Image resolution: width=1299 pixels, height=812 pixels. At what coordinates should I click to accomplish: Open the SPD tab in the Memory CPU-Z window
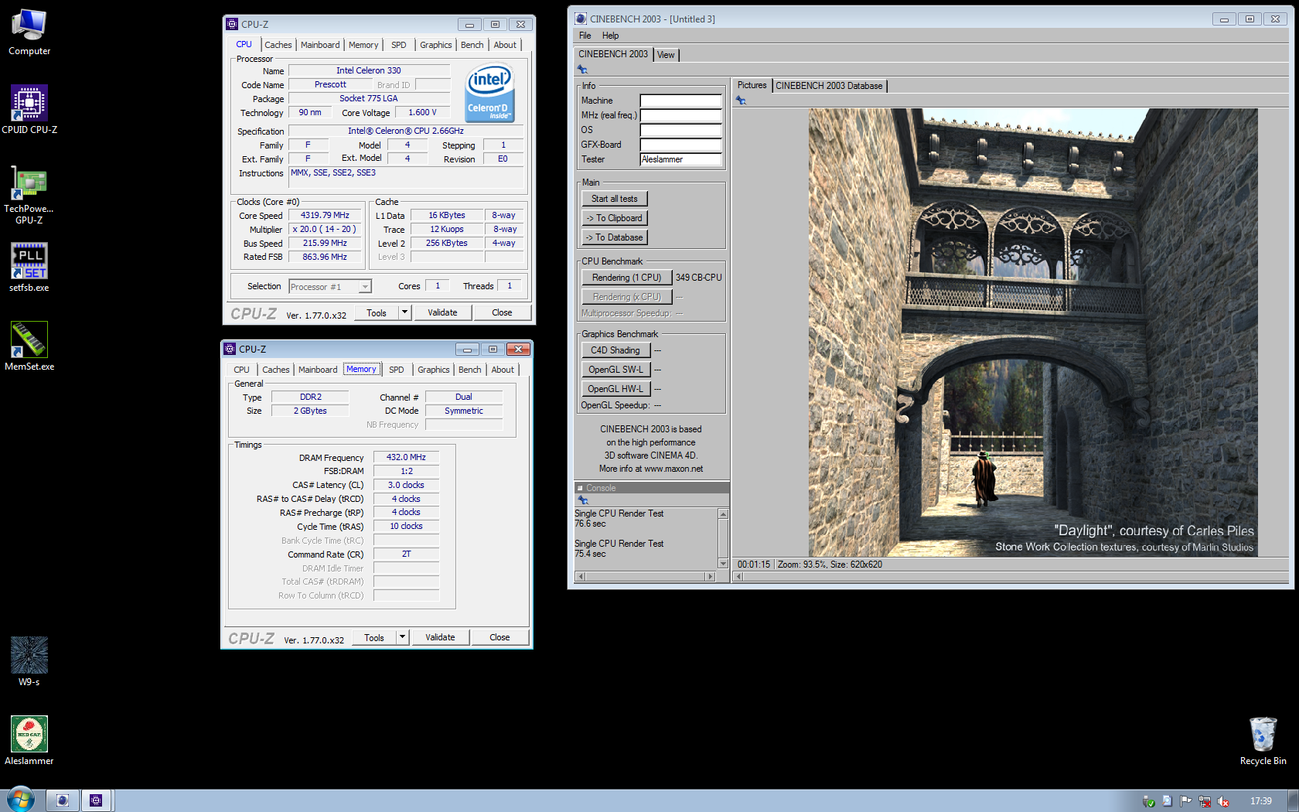pyautogui.click(x=397, y=370)
